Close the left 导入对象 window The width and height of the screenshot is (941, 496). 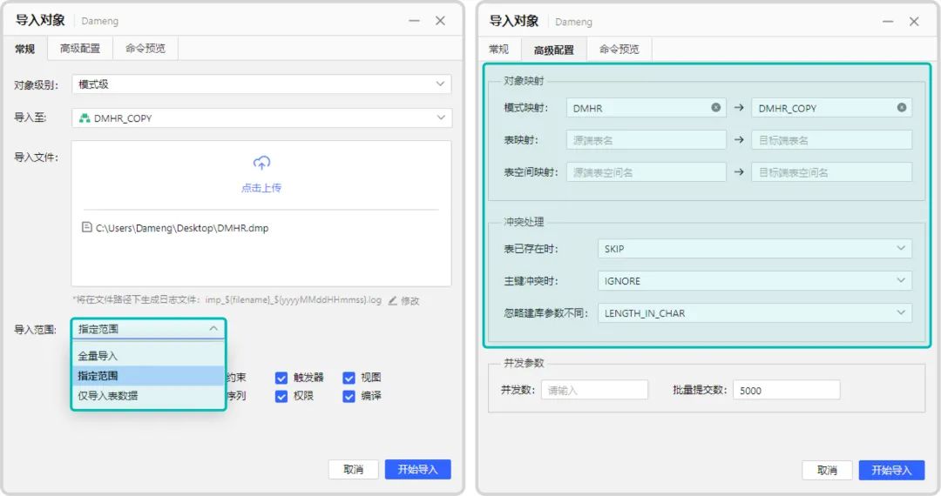coord(441,20)
